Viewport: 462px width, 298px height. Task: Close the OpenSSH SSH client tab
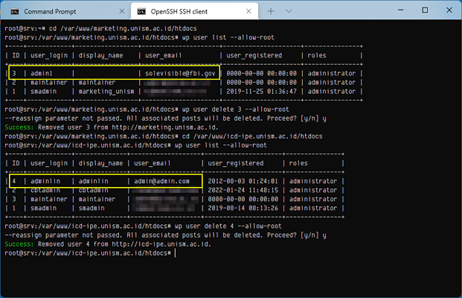248,12
